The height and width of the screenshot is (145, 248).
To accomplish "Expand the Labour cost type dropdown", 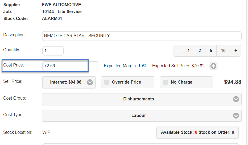I will [x=236, y=116].
